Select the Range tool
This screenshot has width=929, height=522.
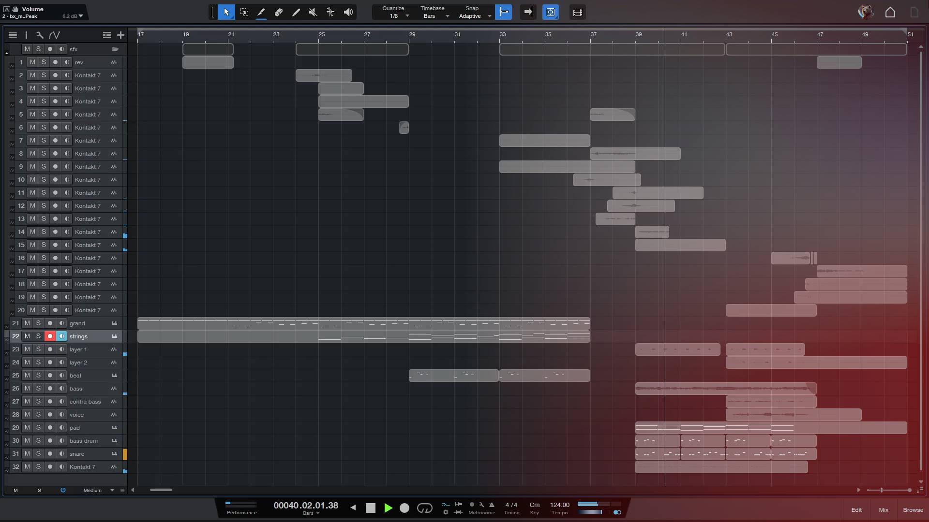pyautogui.click(x=244, y=12)
